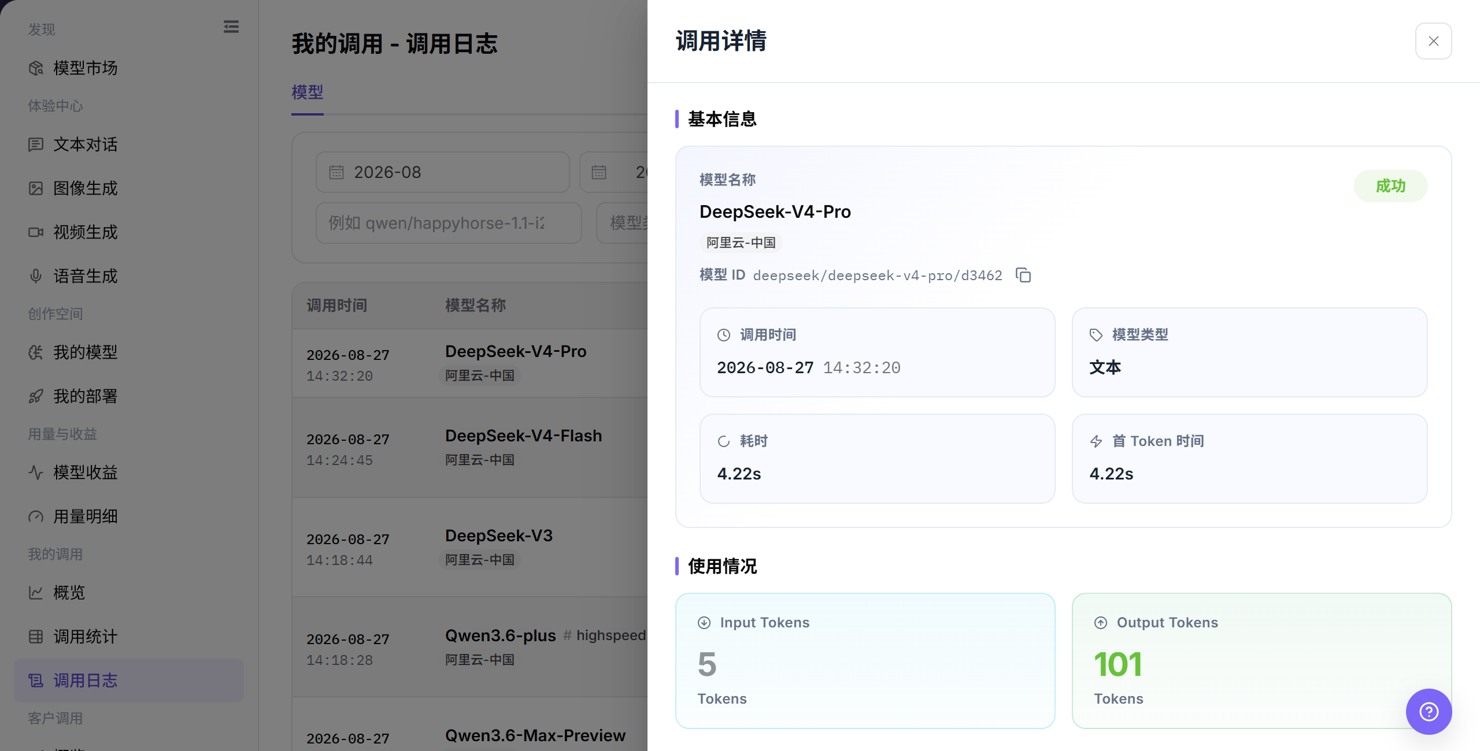Click the lightning icon for 首 Token 时间
This screenshot has width=1480, height=751.
point(1096,441)
